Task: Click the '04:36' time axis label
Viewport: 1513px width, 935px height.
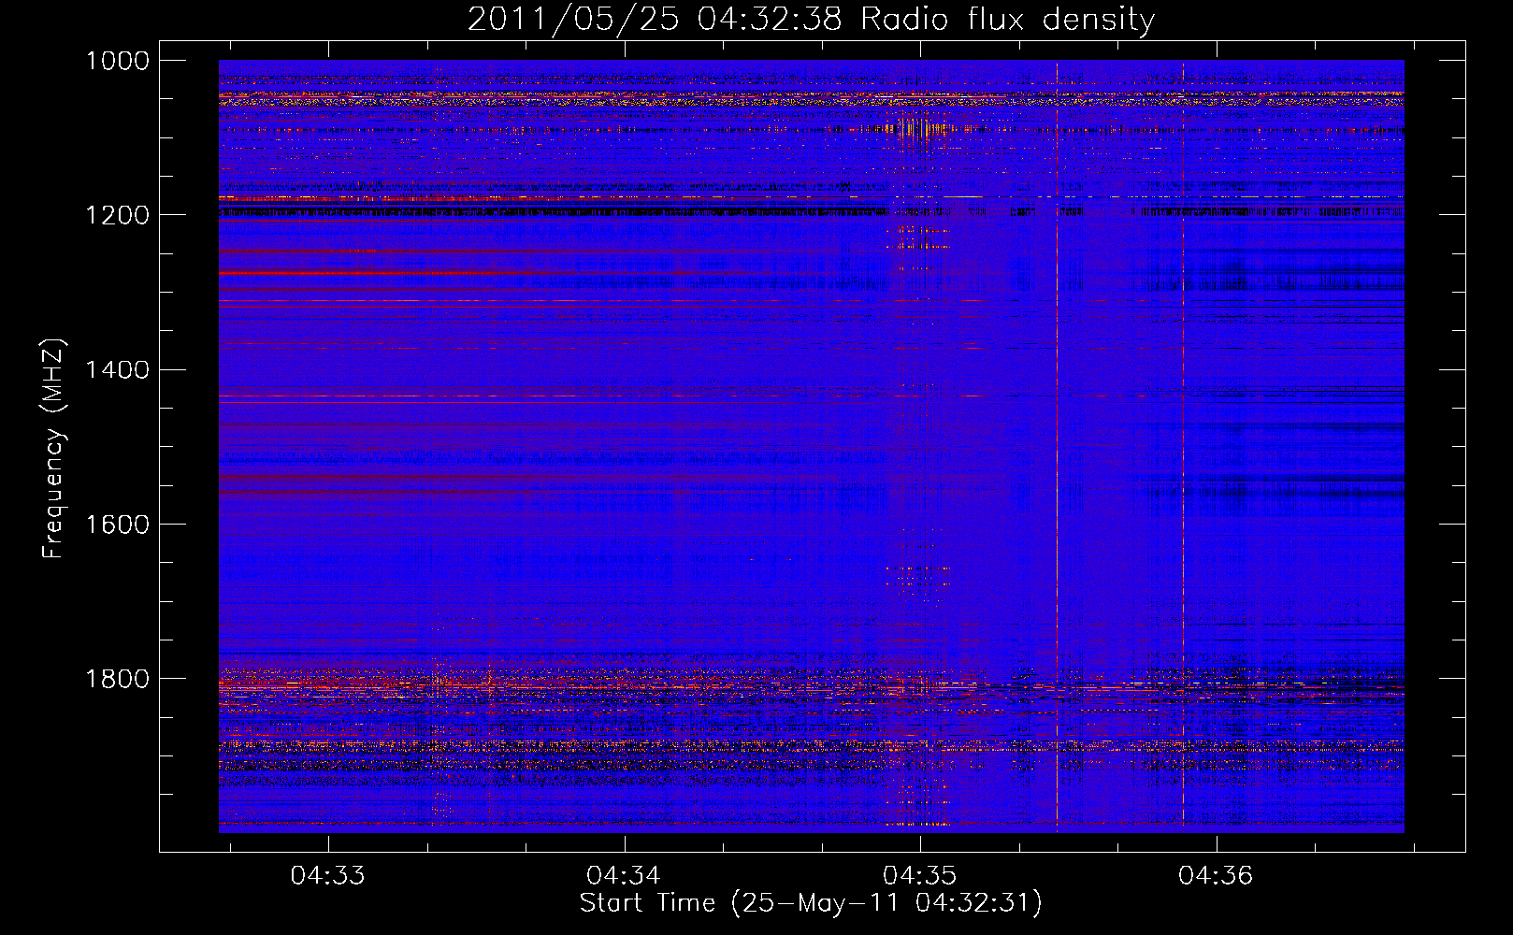Action: [1215, 875]
